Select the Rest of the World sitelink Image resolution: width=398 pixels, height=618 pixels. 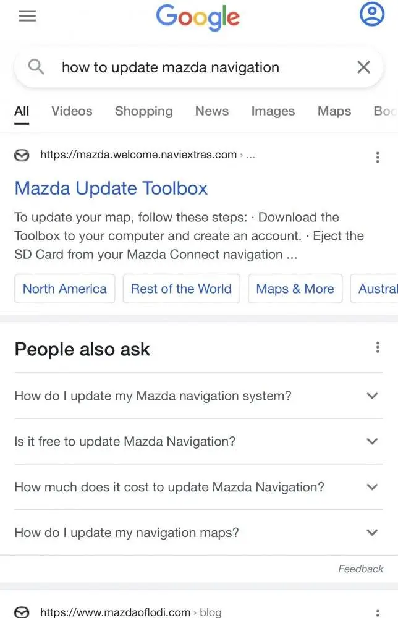click(x=181, y=289)
